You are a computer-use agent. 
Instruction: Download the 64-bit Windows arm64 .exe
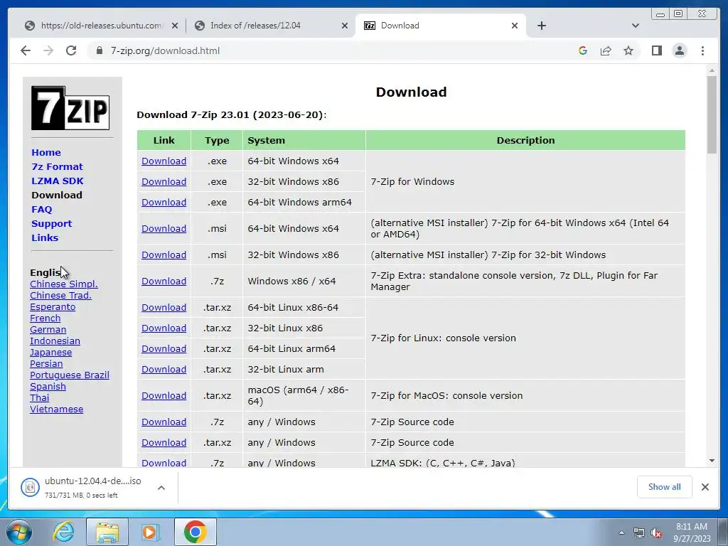[164, 203]
